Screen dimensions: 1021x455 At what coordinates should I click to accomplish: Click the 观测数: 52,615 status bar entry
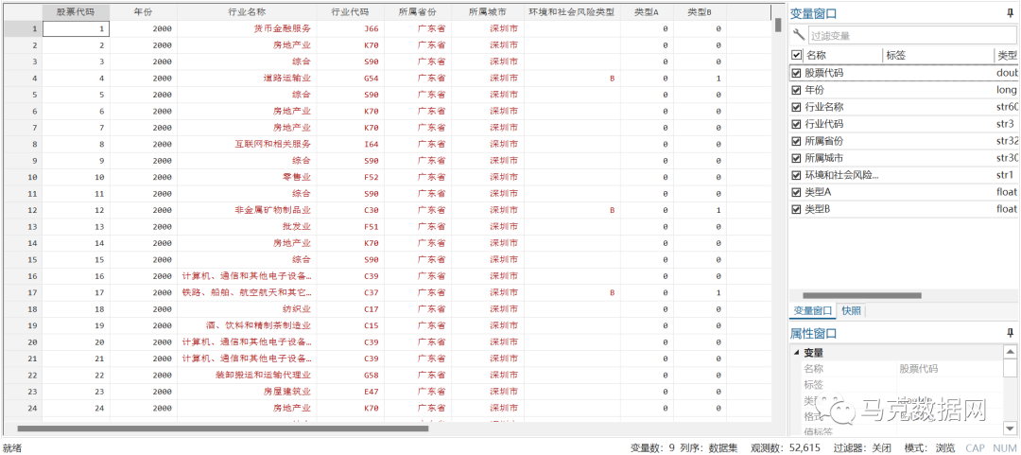pos(786,447)
